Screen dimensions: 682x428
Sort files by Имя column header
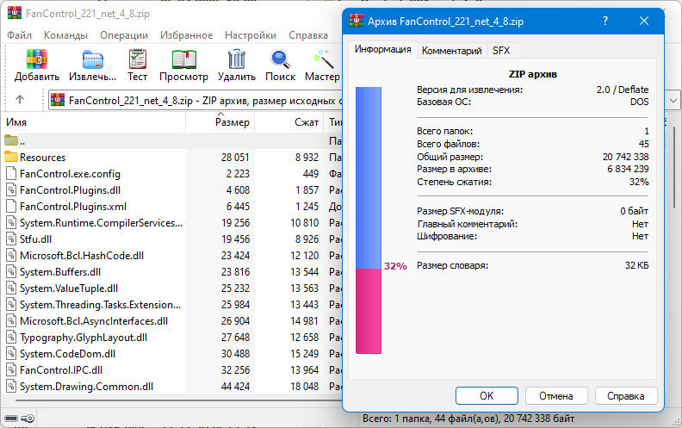coord(93,122)
